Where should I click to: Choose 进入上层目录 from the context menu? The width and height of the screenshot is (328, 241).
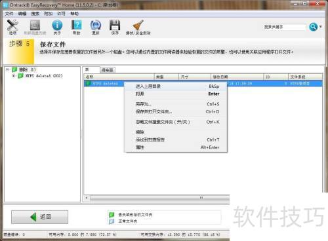pos(176,86)
